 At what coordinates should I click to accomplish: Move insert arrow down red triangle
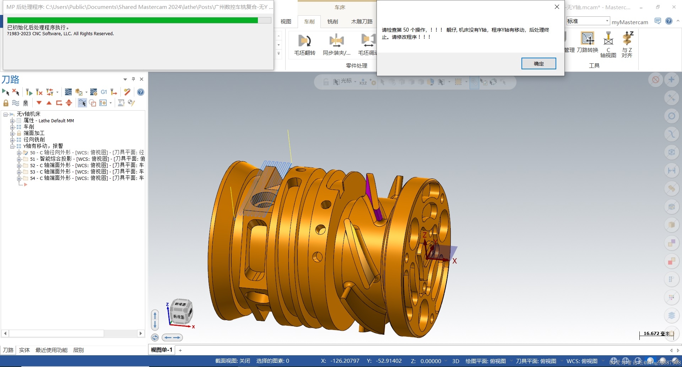39,103
